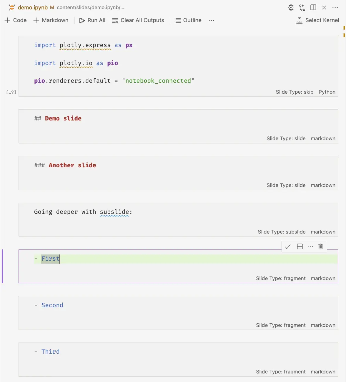Viewport: 346px width, 382px height.
Task: Click Slide Type: subslide label
Action: (282, 232)
